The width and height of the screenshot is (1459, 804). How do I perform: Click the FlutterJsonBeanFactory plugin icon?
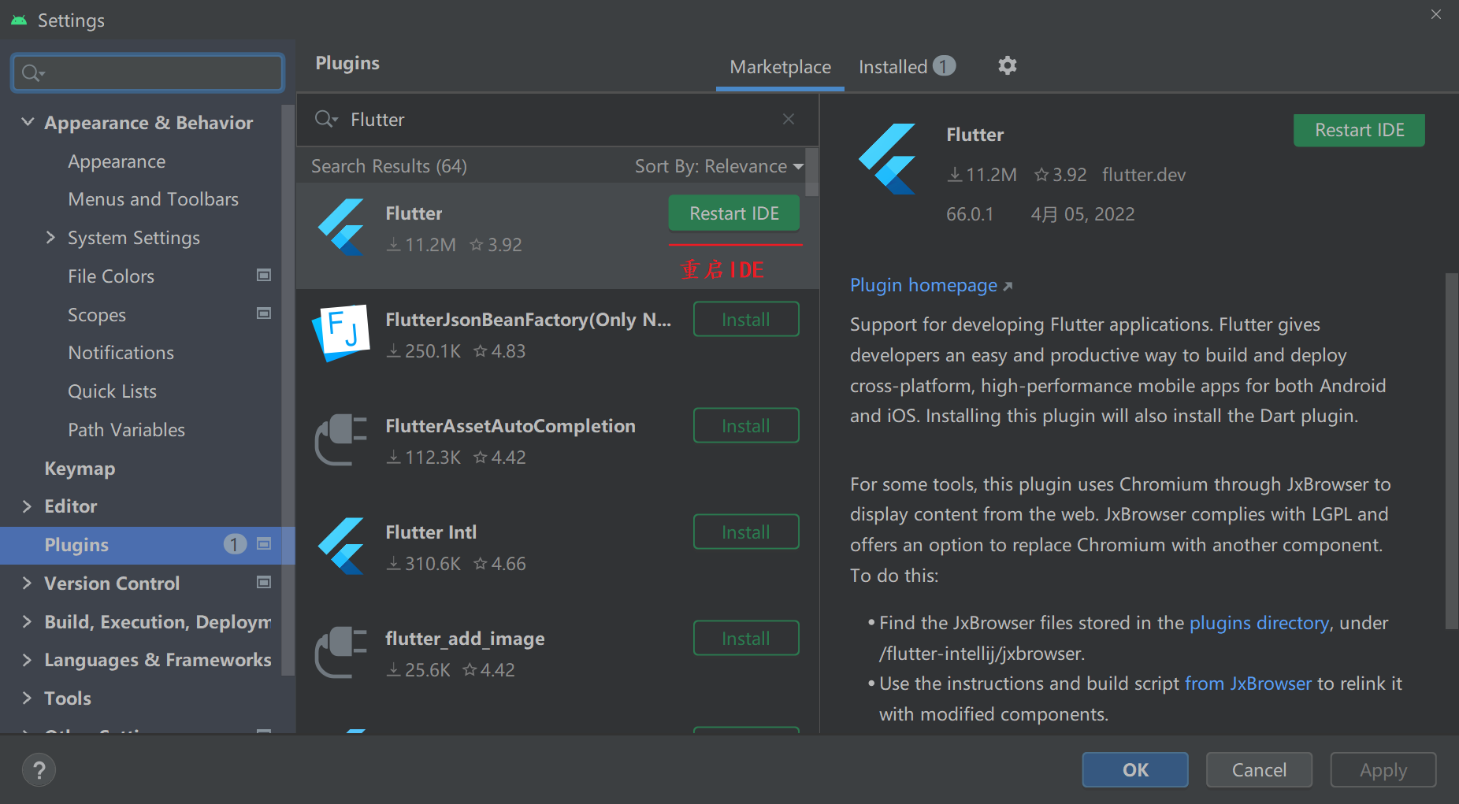point(341,333)
